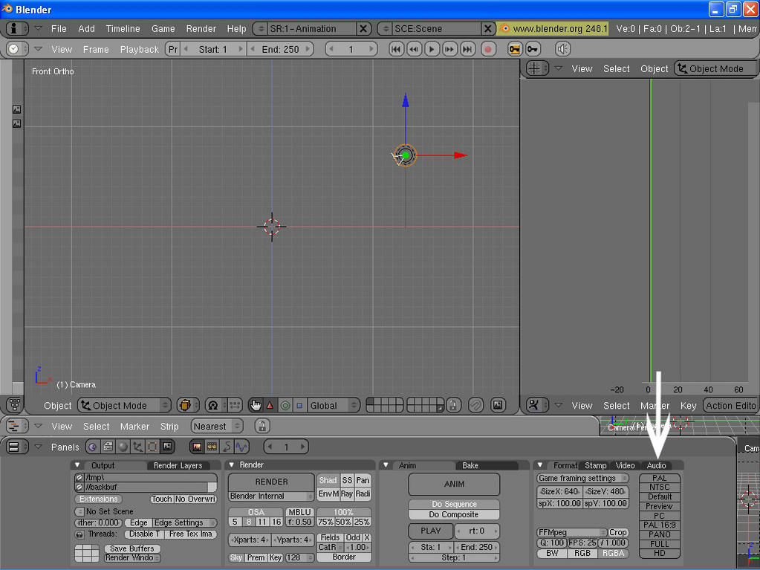Open the Object Mode dropdown in 3D view
The image size is (760, 570).
pos(125,405)
